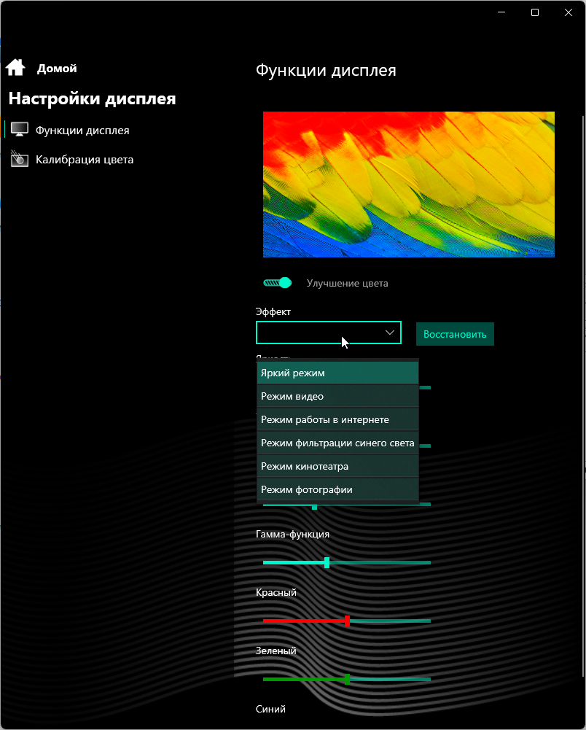Maximize the window
The image size is (586, 730).
click(535, 12)
